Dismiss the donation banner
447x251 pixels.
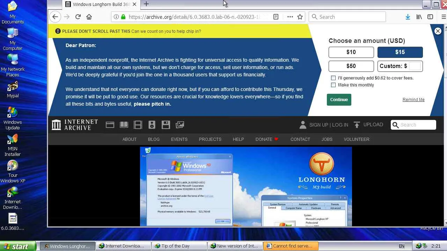coord(438,31)
